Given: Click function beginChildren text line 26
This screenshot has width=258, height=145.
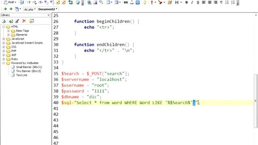Looking at the screenshot, I should [106, 21].
